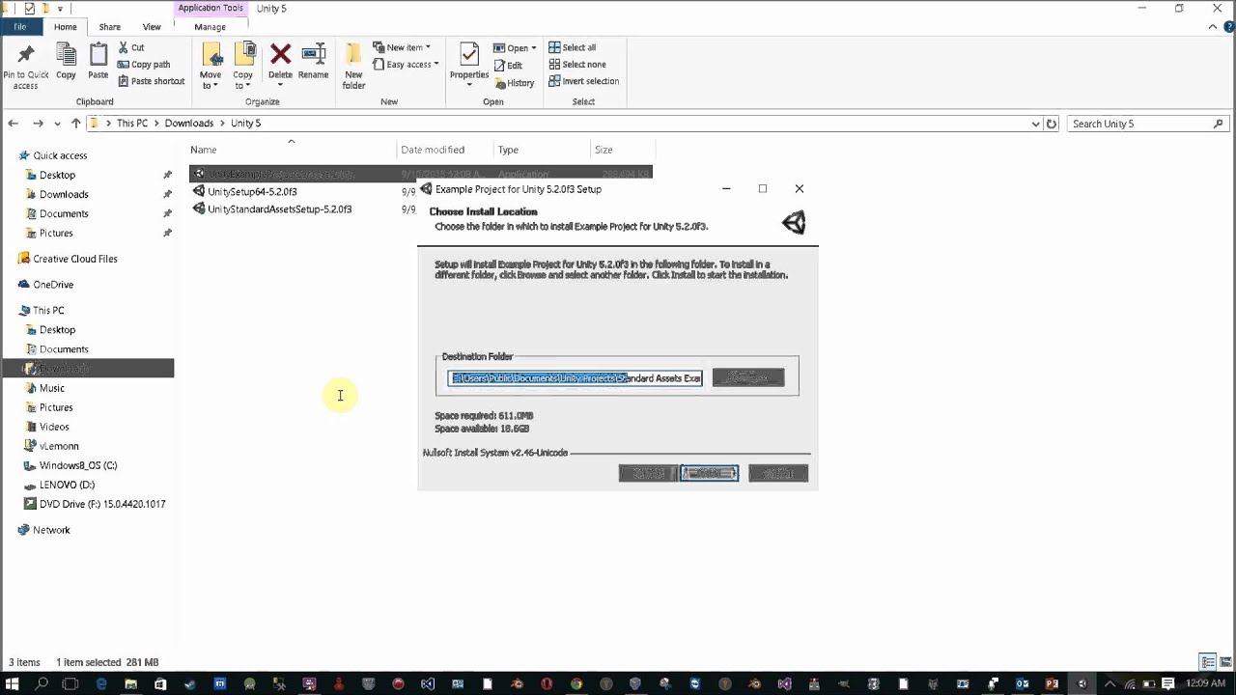Open the Easy access dropdown
This screenshot has width=1236, height=695.
coord(406,65)
